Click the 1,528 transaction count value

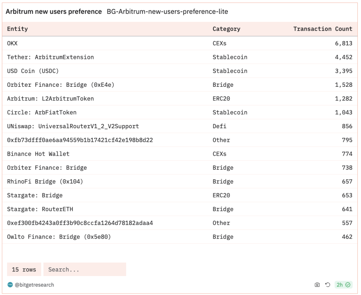(343, 85)
